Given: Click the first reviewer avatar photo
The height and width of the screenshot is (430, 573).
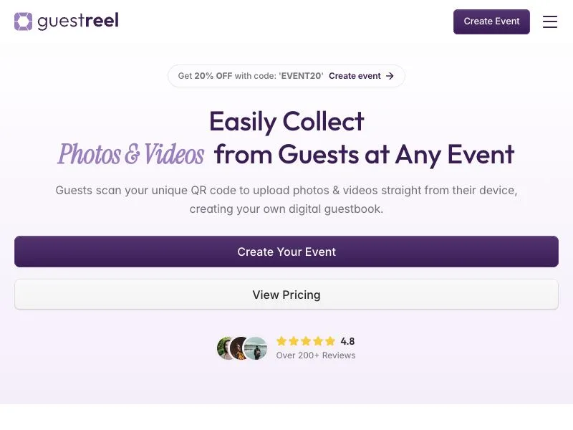Looking at the screenshot, I should click(224, 348).
